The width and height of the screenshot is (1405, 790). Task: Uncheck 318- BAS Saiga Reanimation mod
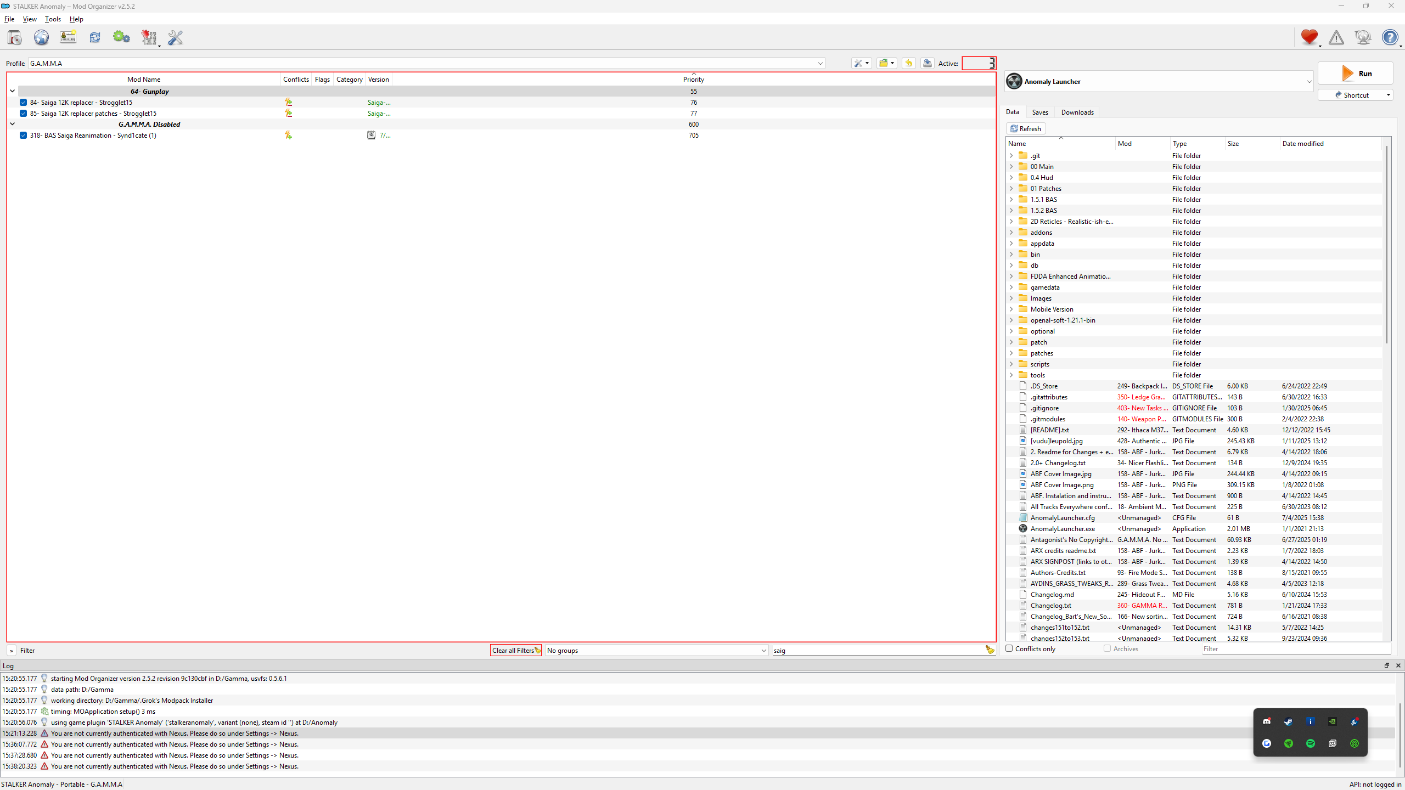(23, 135)
